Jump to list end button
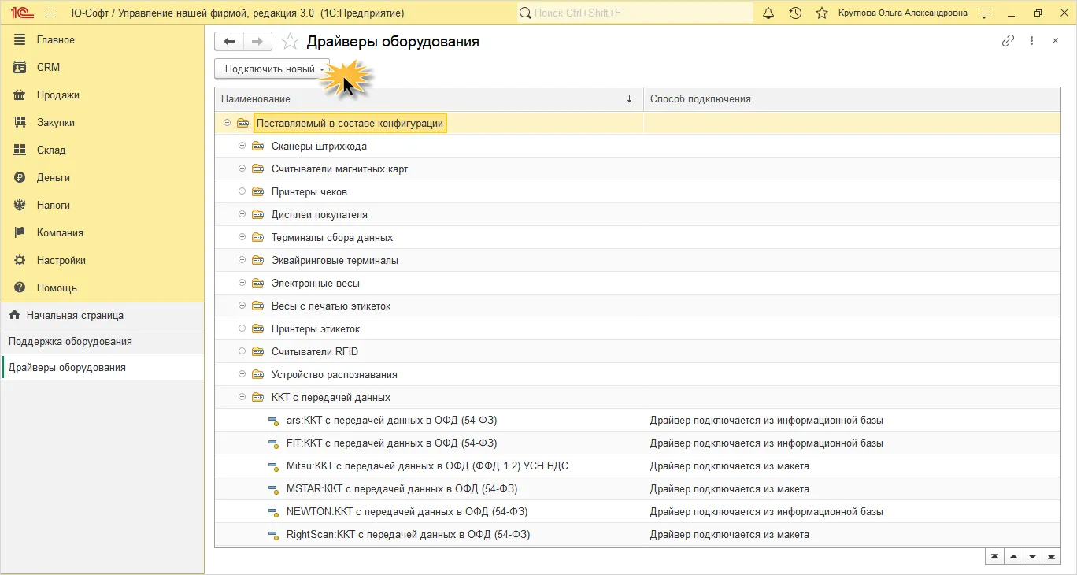The image size is (1077, 575). [x=1050, y=556]
